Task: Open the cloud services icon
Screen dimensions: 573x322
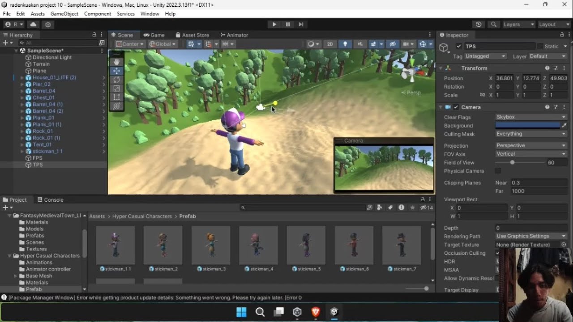Action: click(34, 25)
